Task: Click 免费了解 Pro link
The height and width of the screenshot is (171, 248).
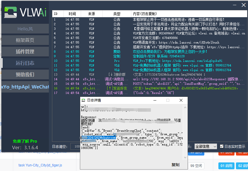Action: (x=25, y=141)
